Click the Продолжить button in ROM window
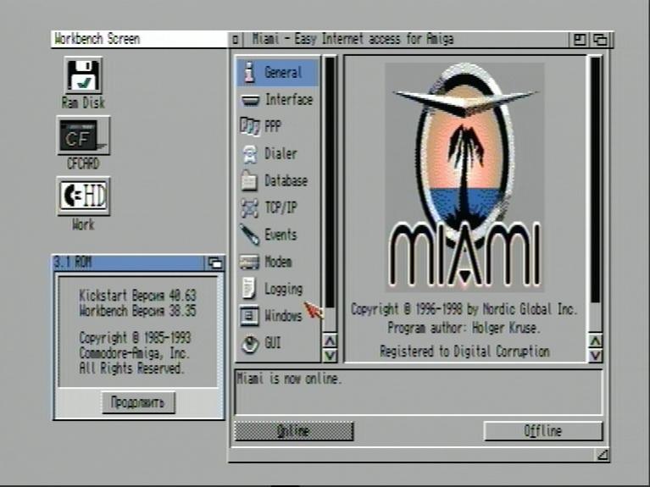 (x=137, y=402)
